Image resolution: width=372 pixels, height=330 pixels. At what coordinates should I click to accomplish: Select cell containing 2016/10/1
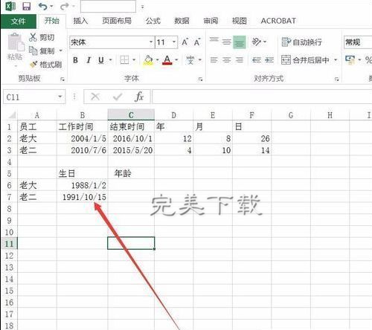[131, 138]
